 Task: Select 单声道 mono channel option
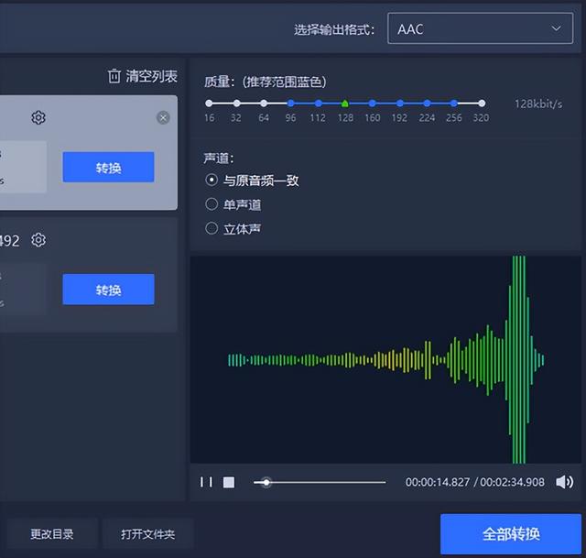coord(212,204)
